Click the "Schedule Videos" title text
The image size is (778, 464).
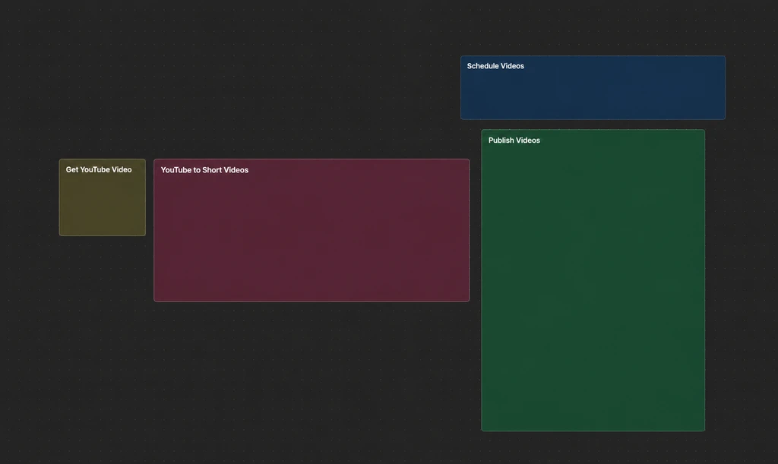(x=495, y=66)
